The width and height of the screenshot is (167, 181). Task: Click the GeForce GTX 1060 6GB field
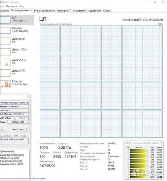click(x=14, y=107)
